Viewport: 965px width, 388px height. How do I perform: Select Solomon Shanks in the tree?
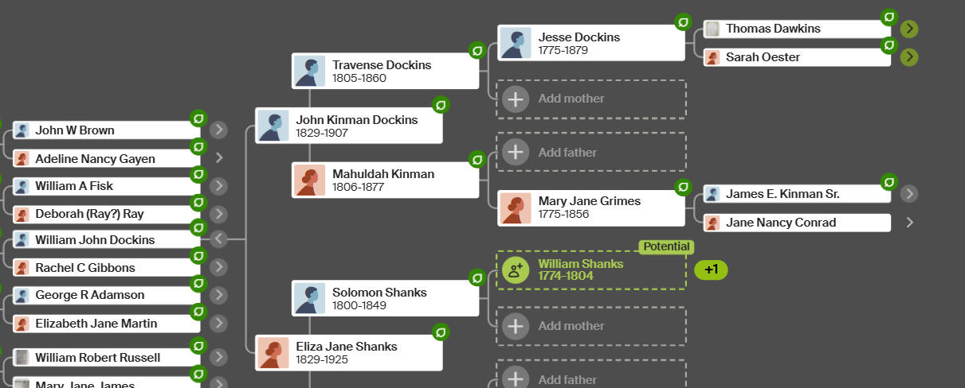[x=385, y=298]
